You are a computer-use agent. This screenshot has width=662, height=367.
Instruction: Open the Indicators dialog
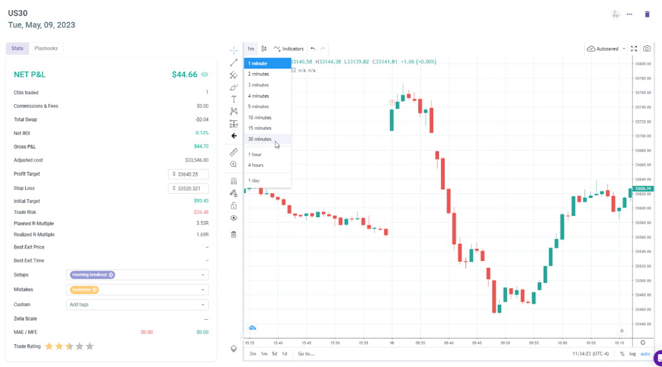pos(288,48)
